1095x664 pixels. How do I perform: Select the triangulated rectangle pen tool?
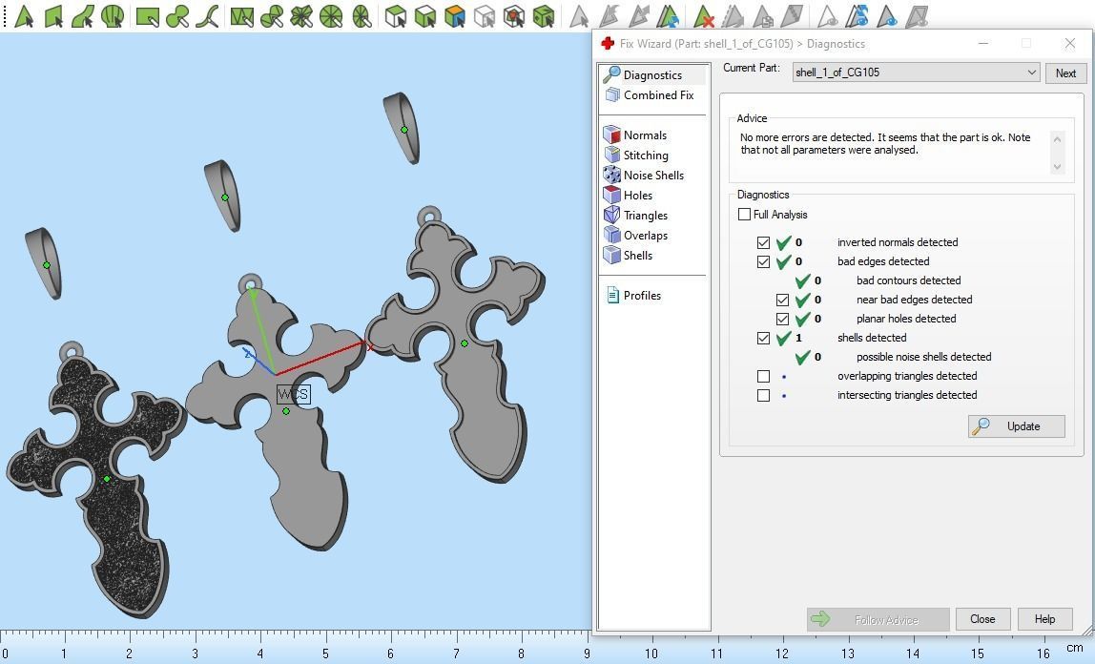(x=241, y=16)
